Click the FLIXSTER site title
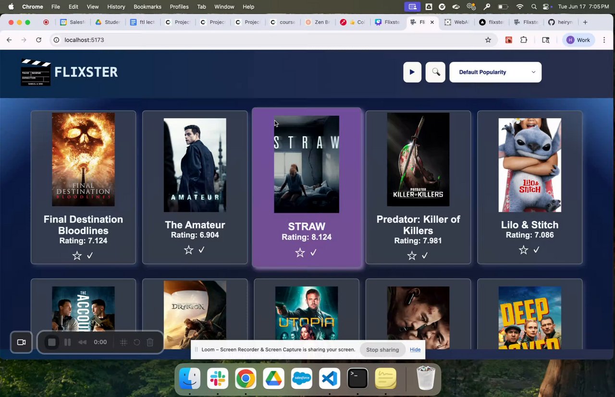 [86, 72]
